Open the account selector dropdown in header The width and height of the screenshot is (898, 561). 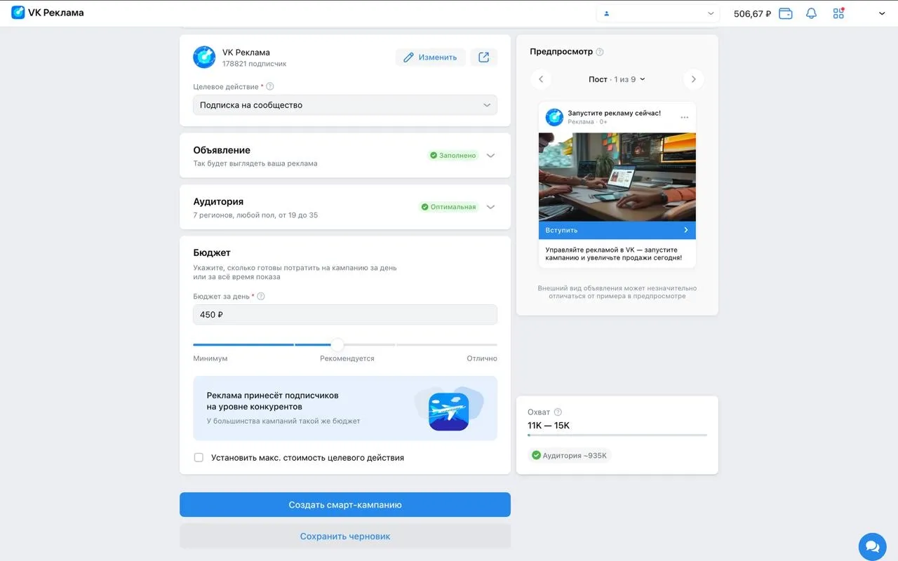[658, 13]
